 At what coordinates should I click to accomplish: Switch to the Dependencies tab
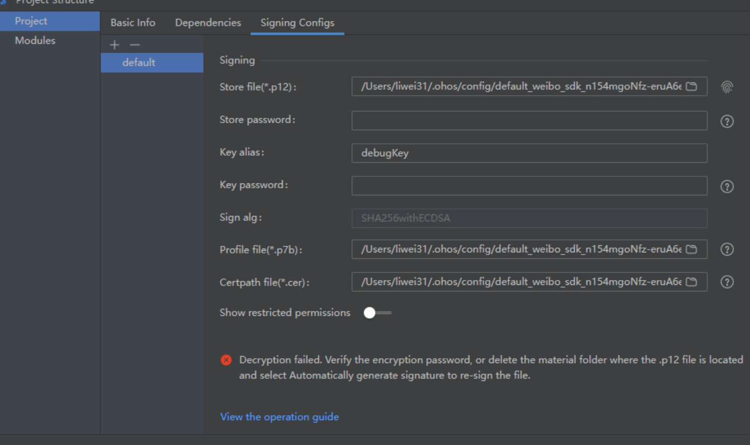(208, 23)
